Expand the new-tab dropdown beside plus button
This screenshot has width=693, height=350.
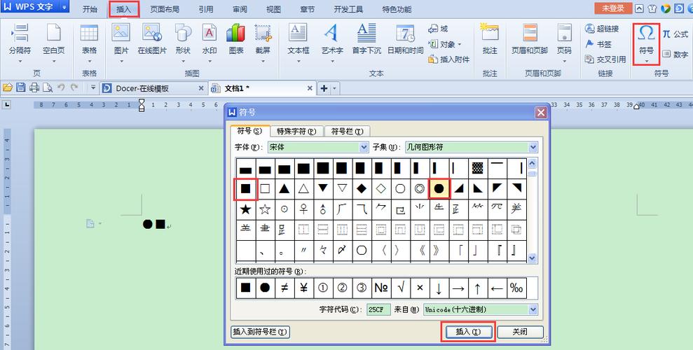pos(334,88)
